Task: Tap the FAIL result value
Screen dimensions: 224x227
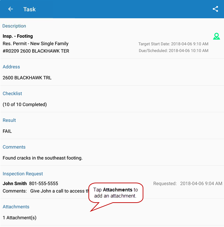Action: pyautogui.click(x=7, y=131)
